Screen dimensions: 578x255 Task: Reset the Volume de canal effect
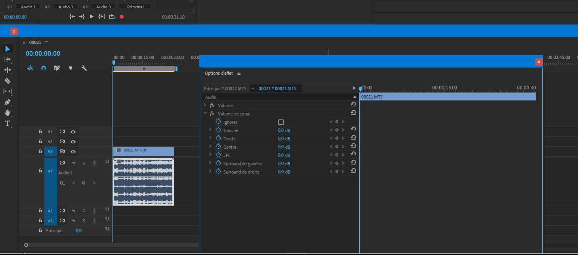tap(353, 113)
